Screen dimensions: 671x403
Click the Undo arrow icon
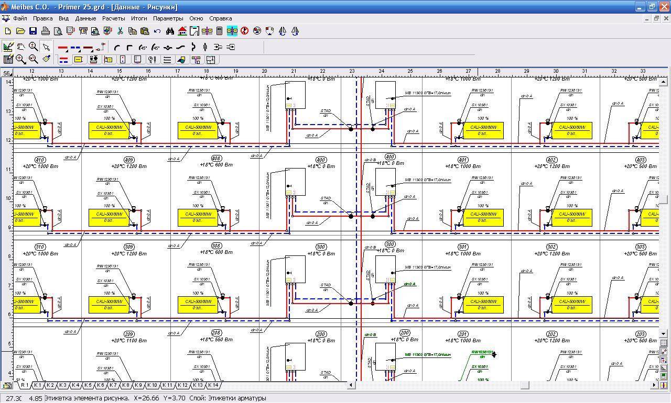click(157, 31)
